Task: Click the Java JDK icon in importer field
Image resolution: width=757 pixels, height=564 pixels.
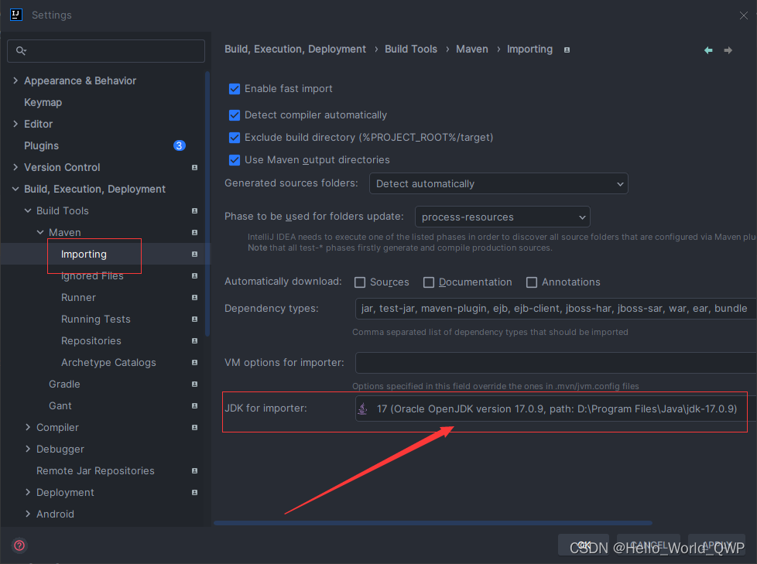Action: point(362,408)
